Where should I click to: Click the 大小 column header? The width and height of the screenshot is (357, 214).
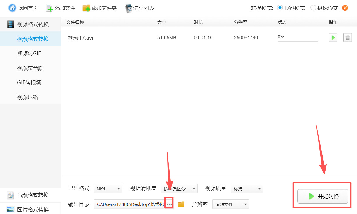(x=162, y=22)
